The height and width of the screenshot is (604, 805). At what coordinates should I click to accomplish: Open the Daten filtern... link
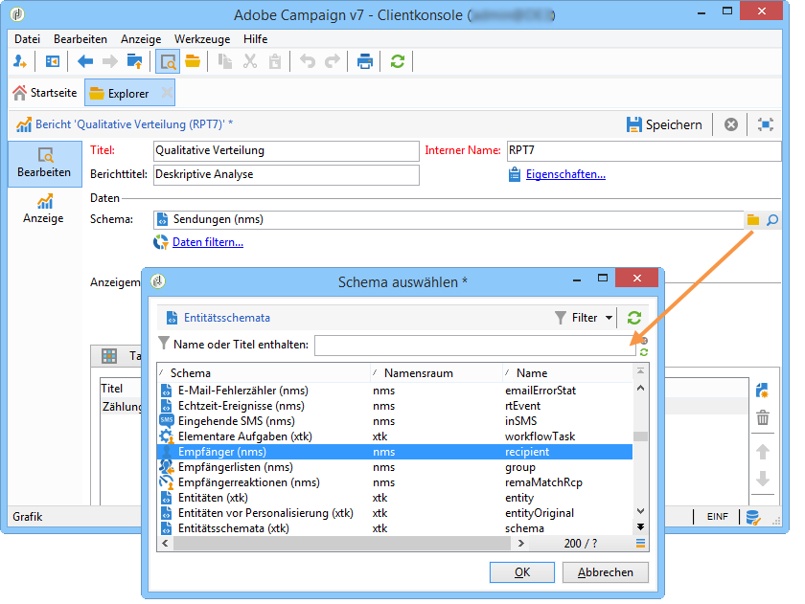click(207, 242)
